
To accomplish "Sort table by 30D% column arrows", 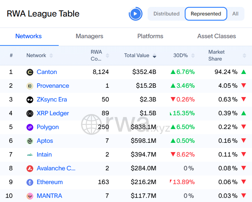I will coord(193,56).
